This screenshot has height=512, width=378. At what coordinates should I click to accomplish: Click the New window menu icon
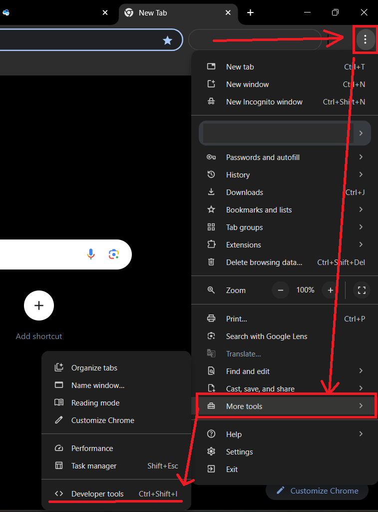coord(211,84)
